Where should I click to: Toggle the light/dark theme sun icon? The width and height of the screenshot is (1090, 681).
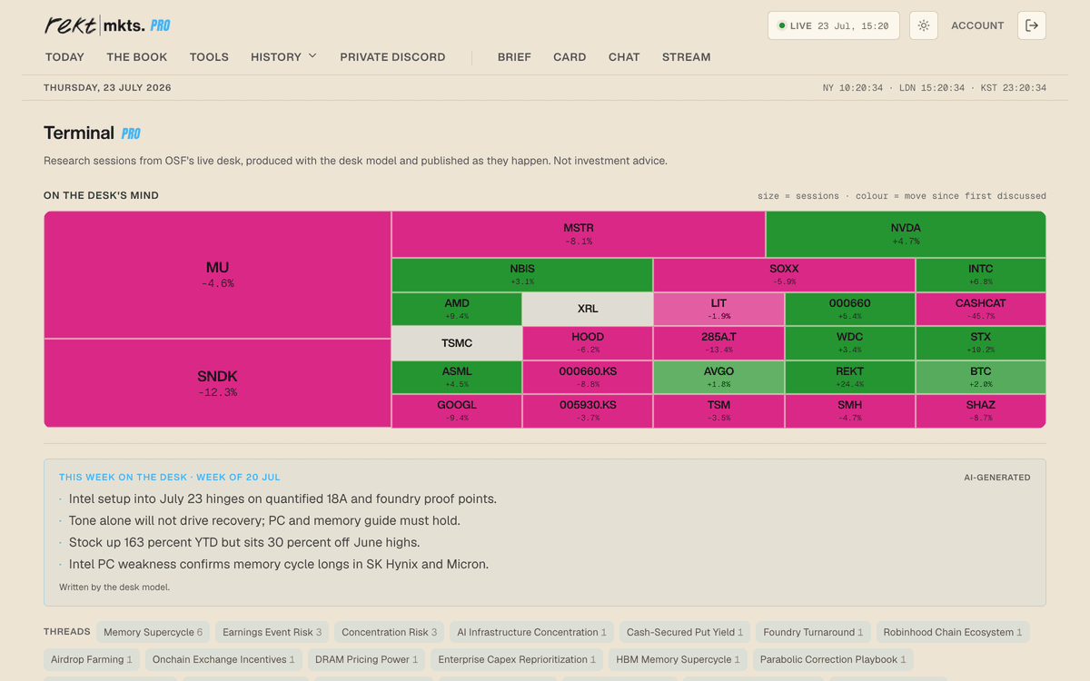(923, 25)
